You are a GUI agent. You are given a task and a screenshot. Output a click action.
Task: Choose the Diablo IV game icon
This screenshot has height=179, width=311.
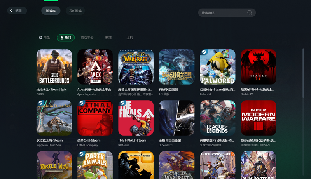point(259,67)
